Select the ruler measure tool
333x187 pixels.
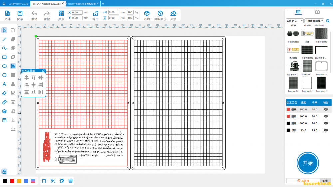pyautogui.click(x=4, y=102)
